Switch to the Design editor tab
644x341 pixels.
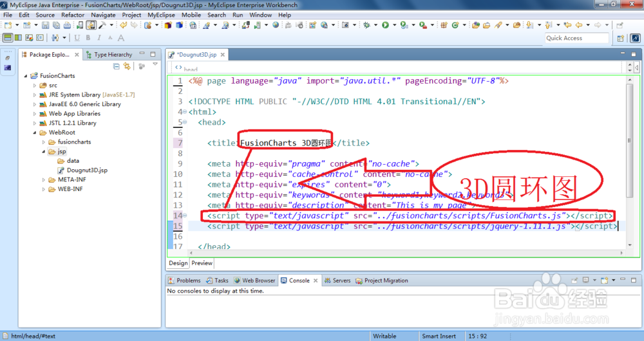pyautogui.click(x=178, y=263)
